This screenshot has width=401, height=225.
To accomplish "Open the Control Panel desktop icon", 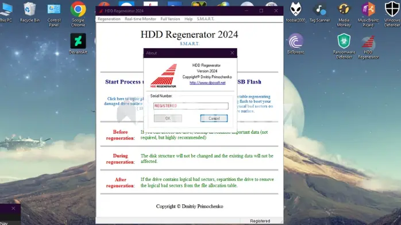I will pos(54,14).
